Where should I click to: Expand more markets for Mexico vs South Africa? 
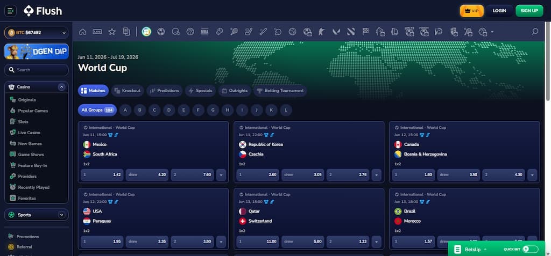[221, 174]
